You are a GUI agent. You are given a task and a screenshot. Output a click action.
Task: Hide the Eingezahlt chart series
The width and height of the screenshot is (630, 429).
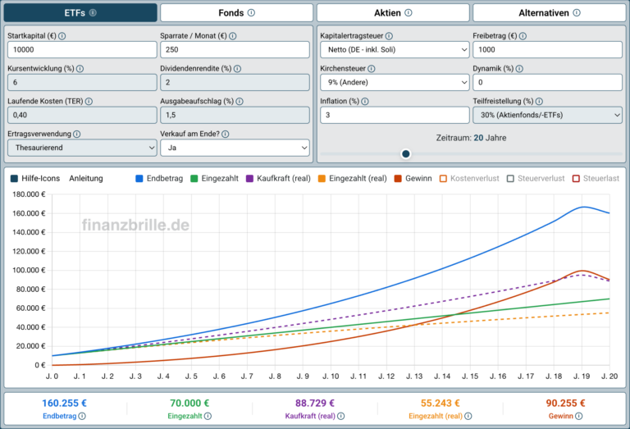(x=214, y=179)
